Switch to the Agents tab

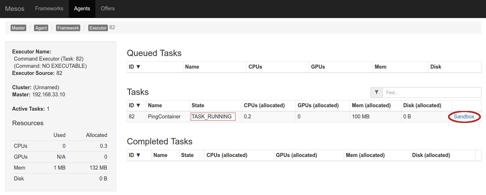pos(82,9)
